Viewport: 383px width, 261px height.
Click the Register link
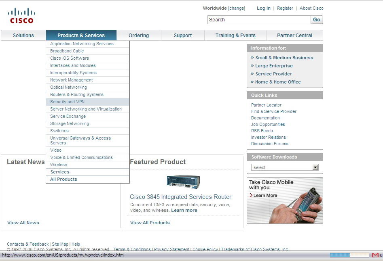(x=285, y=8)
